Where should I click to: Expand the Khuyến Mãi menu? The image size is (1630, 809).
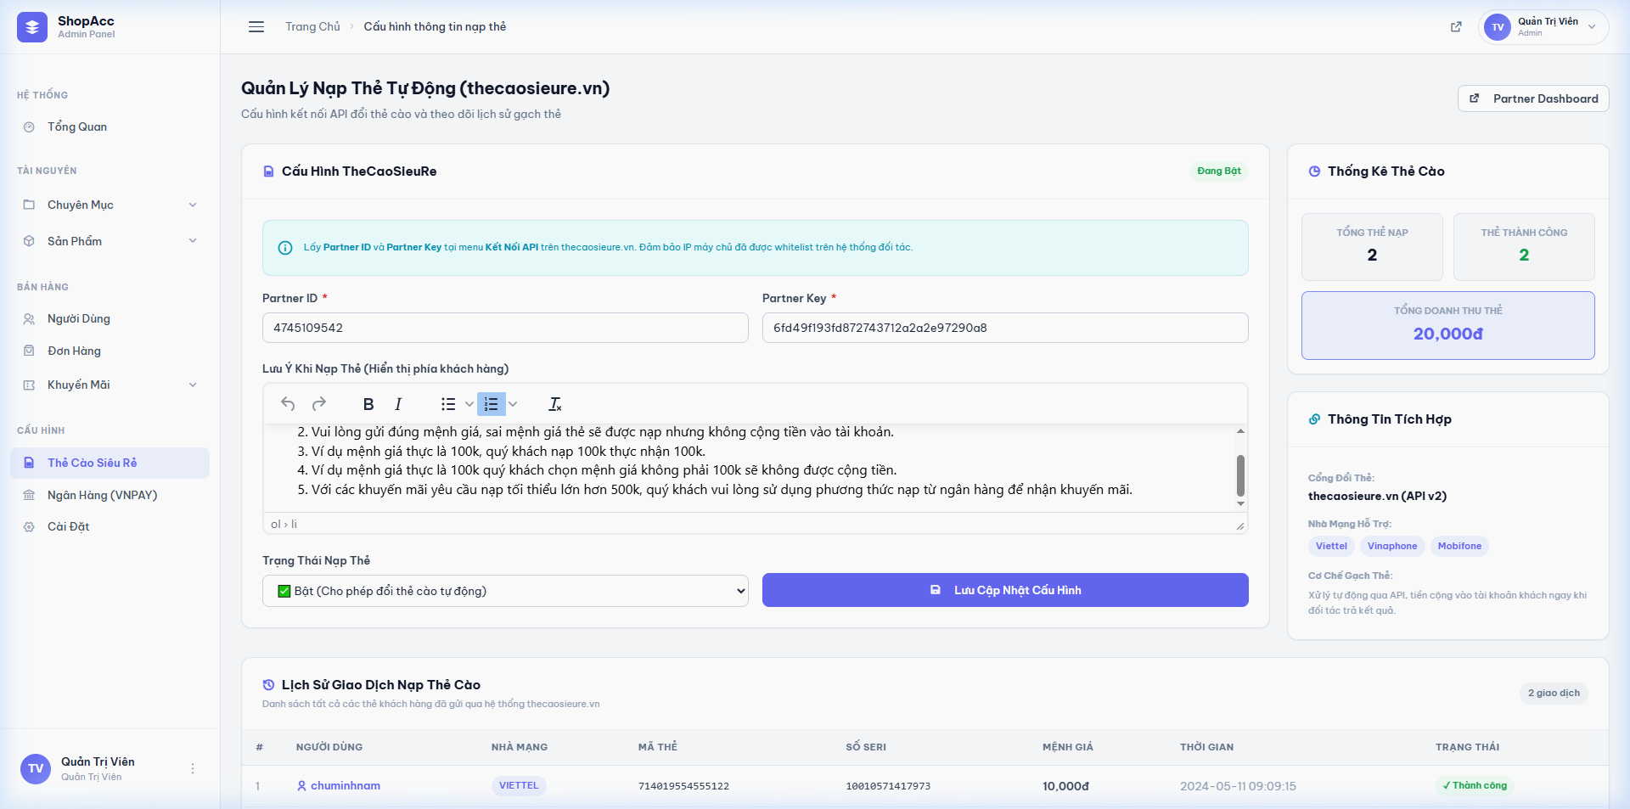pos(110,385)
